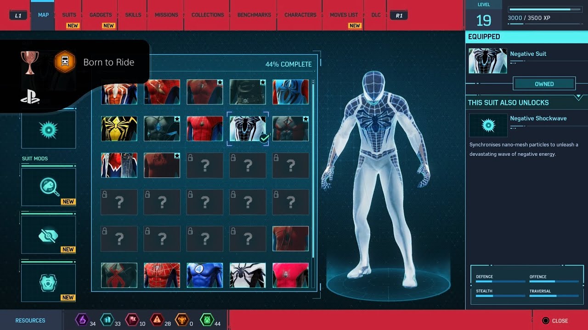This screenshot has width=588, height=330.
Task: Click the STEALTH stat bar
Action: (x=500, y=296)
